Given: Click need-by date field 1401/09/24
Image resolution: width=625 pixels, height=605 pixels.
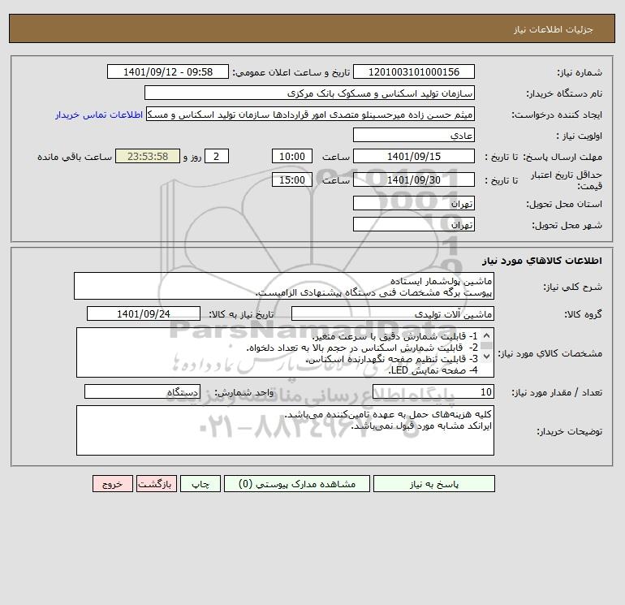Looking at the screenshot, I should pyautogui.click(x=144, y=313).
